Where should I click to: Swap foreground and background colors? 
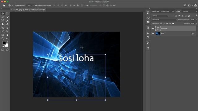coord(7,42)
